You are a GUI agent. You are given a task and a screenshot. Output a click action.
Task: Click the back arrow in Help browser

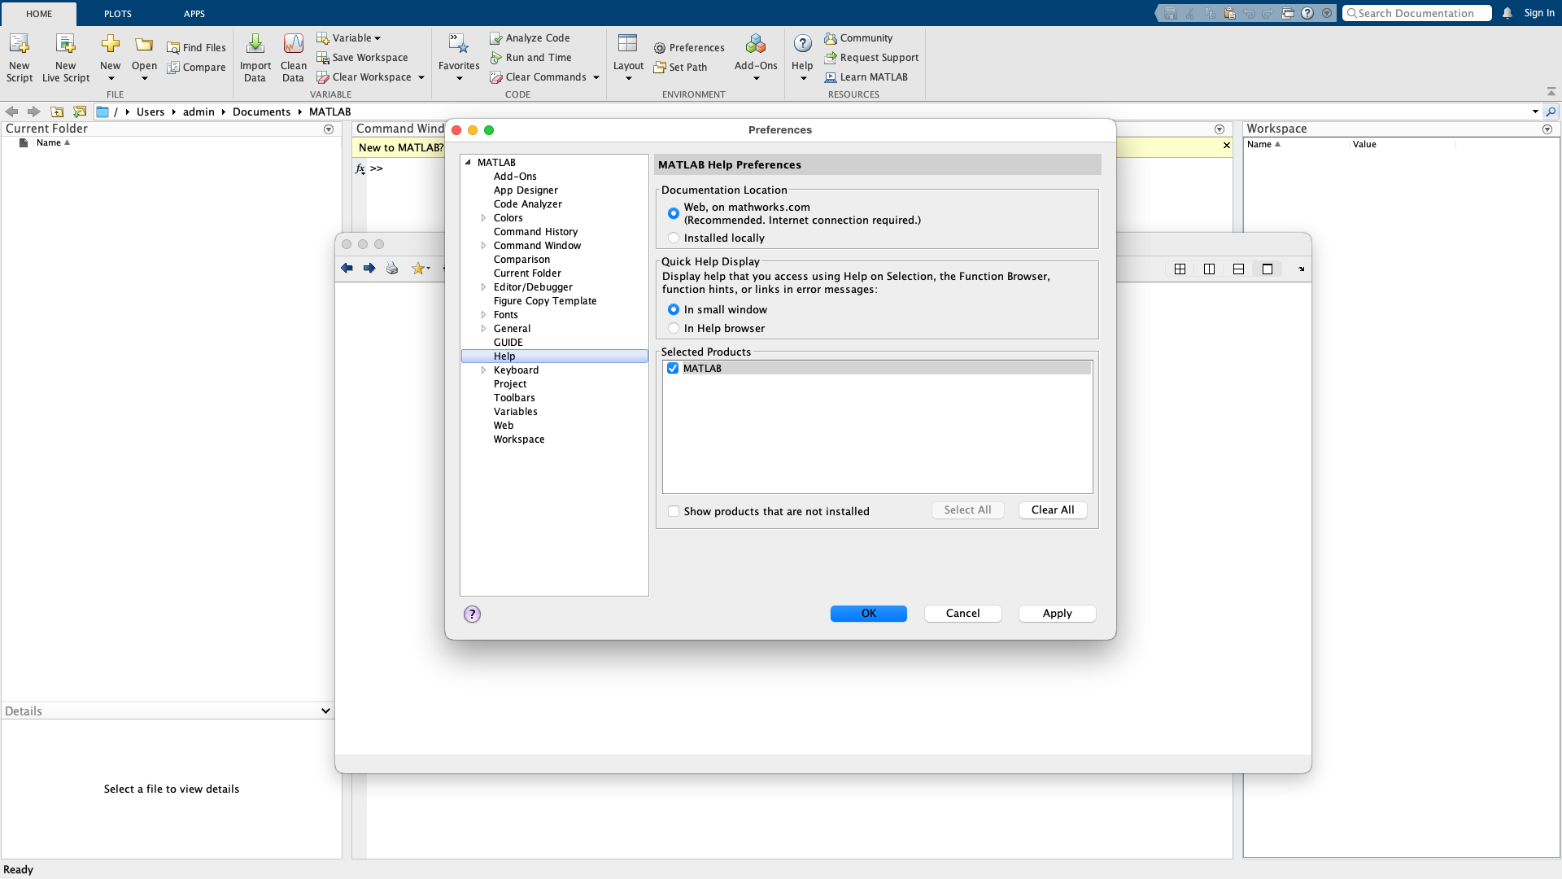(x=347, y=269)
